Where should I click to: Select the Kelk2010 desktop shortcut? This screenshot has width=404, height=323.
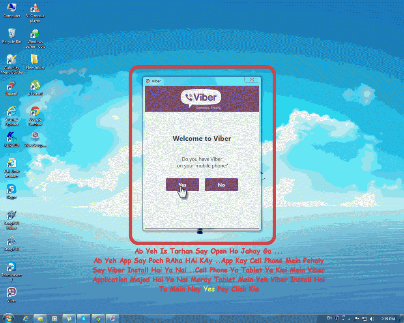(11, 140)
